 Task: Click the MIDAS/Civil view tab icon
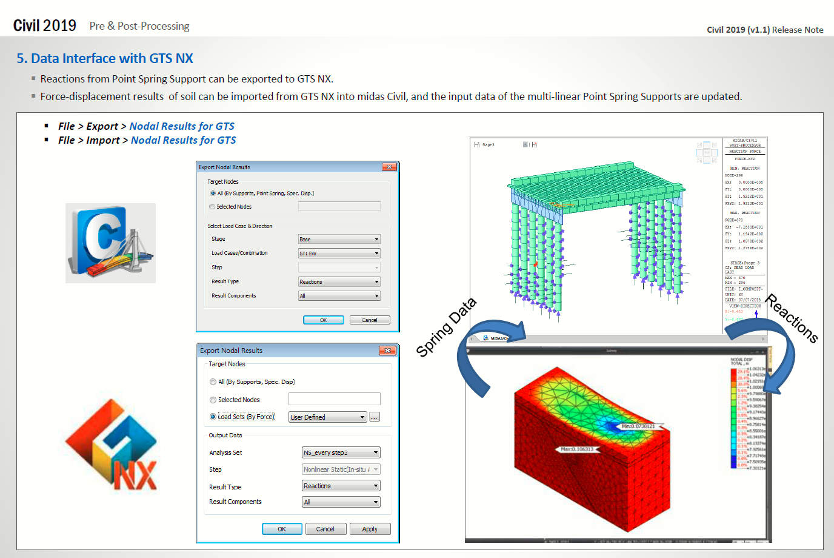[x=486, y=338]
